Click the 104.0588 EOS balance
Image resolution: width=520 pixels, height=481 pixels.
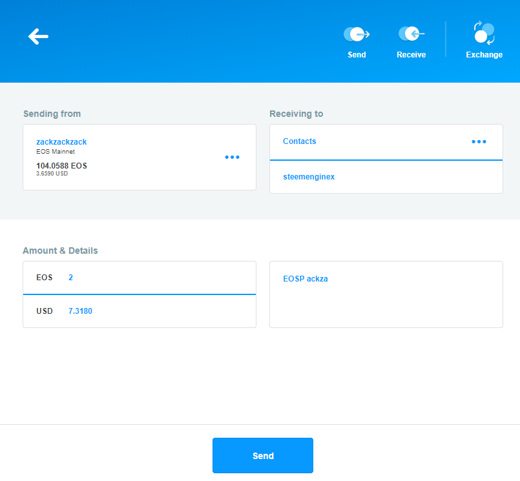point(61,166)
